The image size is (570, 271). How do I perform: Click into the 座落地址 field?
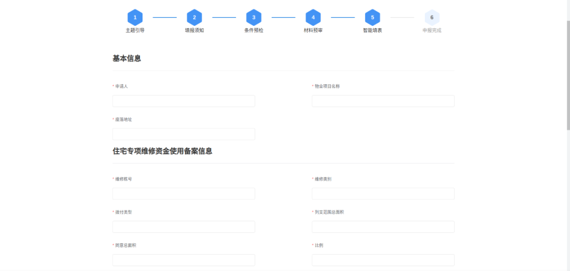tap(184, 134)
